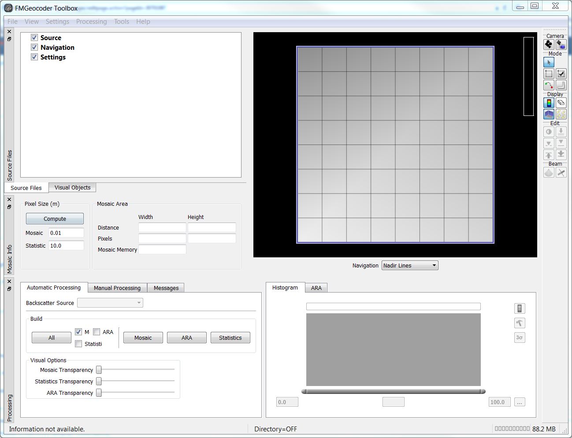This screenshot has height=438, width=572.
Task: Select the arrow pointer mode tool
Action: point(549,63)
